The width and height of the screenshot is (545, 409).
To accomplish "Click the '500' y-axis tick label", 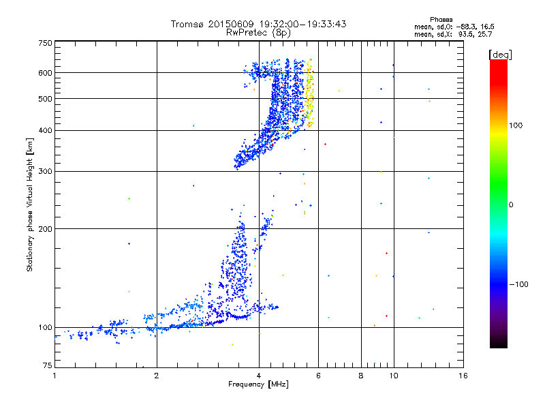I will point(45,99).
